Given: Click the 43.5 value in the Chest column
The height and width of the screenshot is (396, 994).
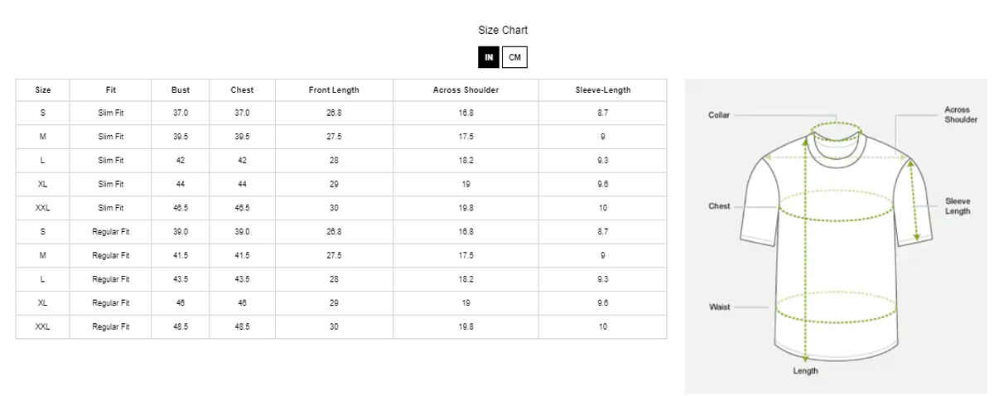Looking at the screenshot, I should 243,279.
